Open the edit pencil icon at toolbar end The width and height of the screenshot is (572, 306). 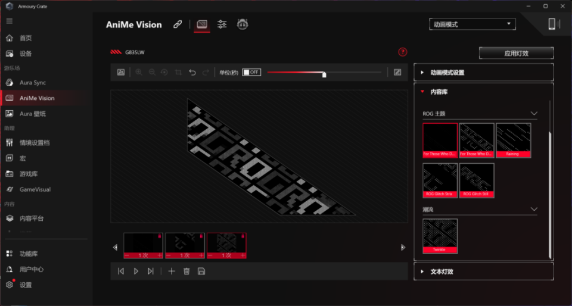pos(397,72)
